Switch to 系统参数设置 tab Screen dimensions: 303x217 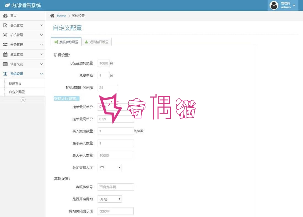[66, 42]
